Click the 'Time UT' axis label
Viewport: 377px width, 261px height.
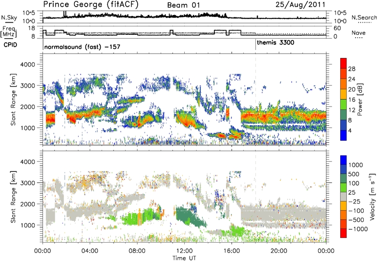click(184, 258)
